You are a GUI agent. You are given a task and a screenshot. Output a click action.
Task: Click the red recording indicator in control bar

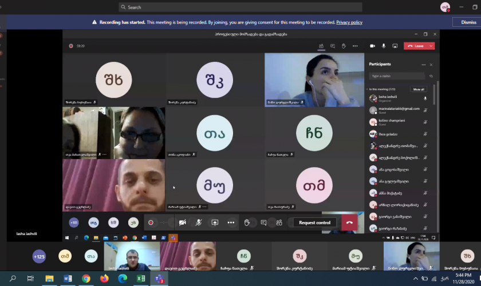coord(151,223)
